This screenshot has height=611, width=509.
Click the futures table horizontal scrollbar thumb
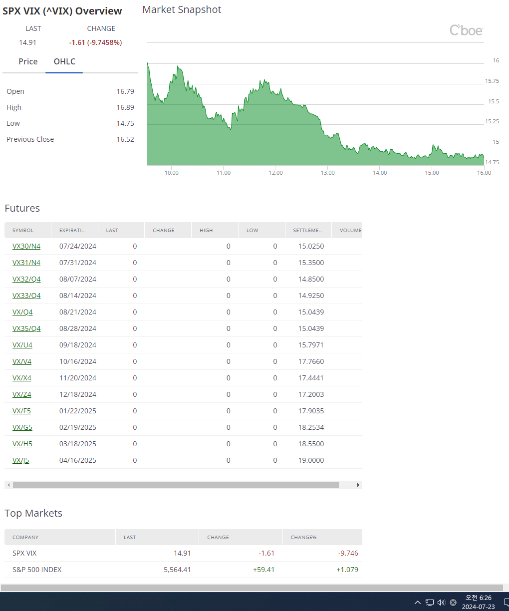tap(176, 485)
